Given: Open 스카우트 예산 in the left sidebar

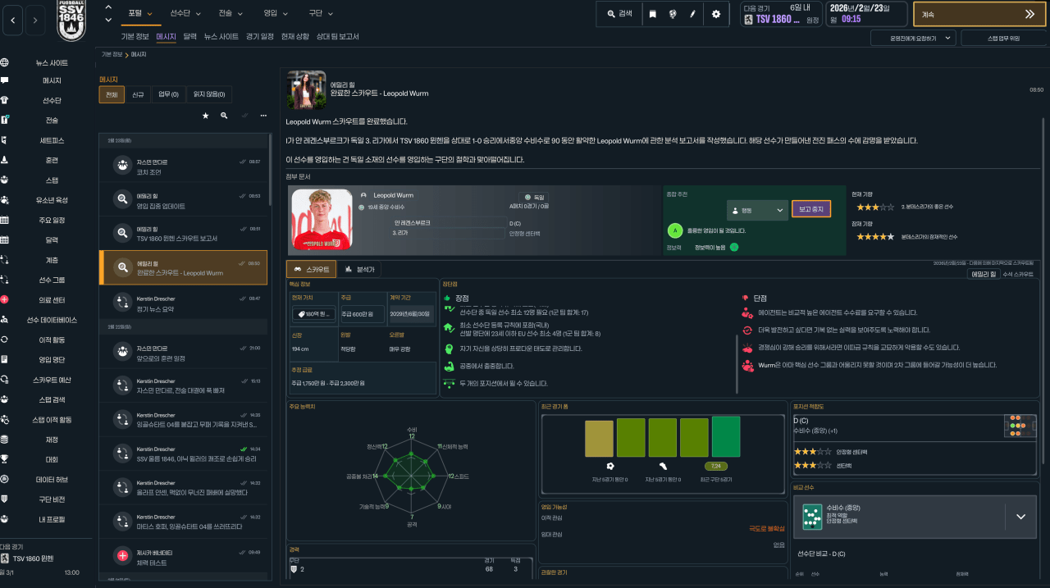Looking at the screenshot, I should 52,380.
